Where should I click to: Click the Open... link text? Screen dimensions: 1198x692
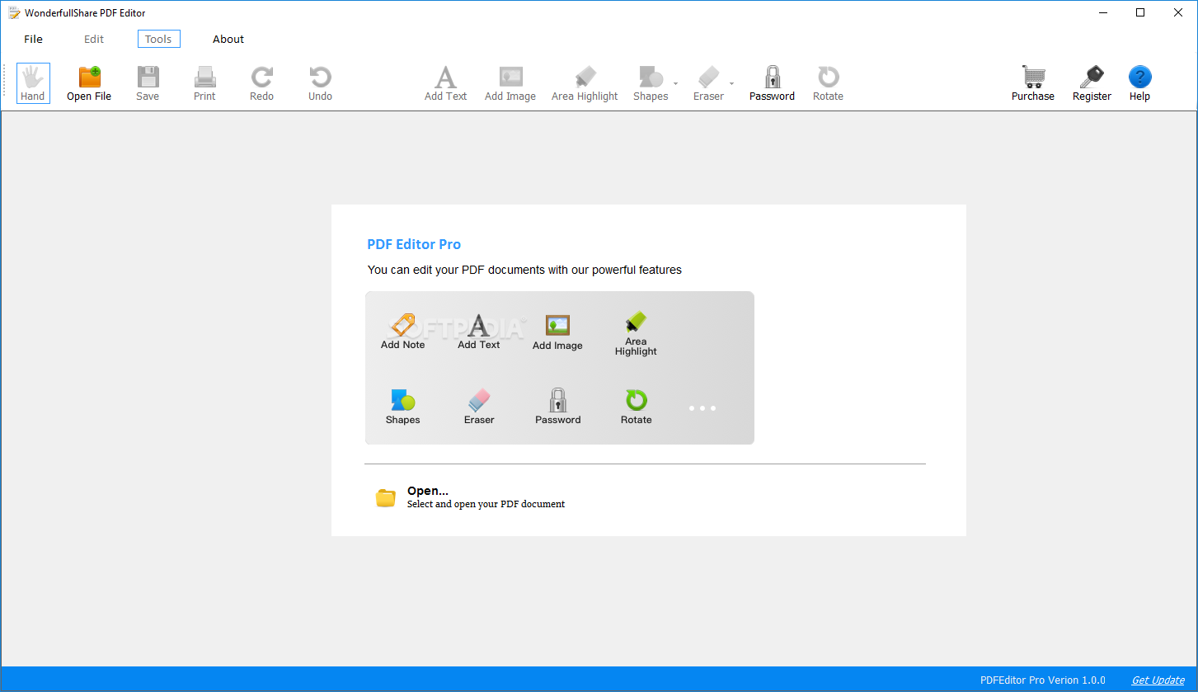[x=428, y=491]
